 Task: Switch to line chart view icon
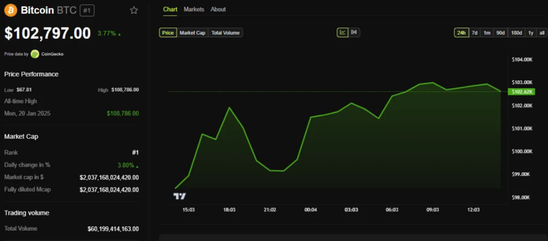(342, 32)
